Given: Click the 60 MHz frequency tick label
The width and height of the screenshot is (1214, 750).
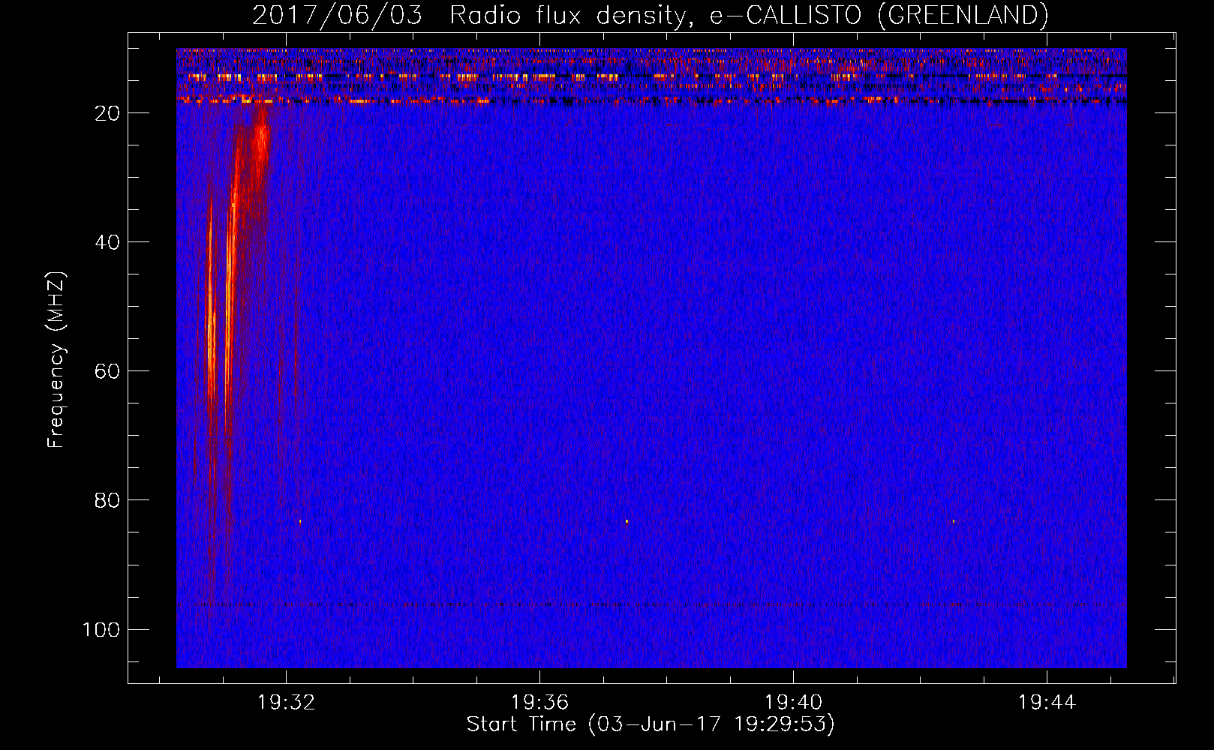Looking at the screenshot, I should [107, 371].
